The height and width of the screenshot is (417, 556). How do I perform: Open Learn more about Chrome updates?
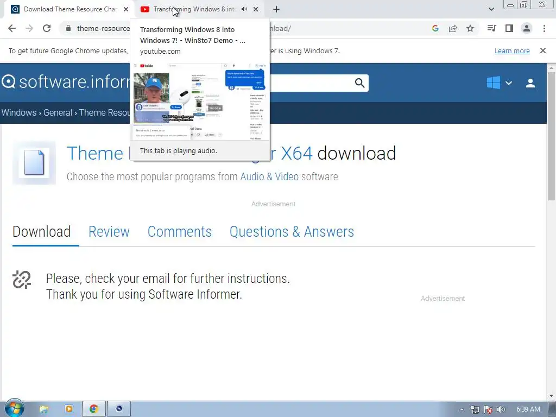click(512, 50)
